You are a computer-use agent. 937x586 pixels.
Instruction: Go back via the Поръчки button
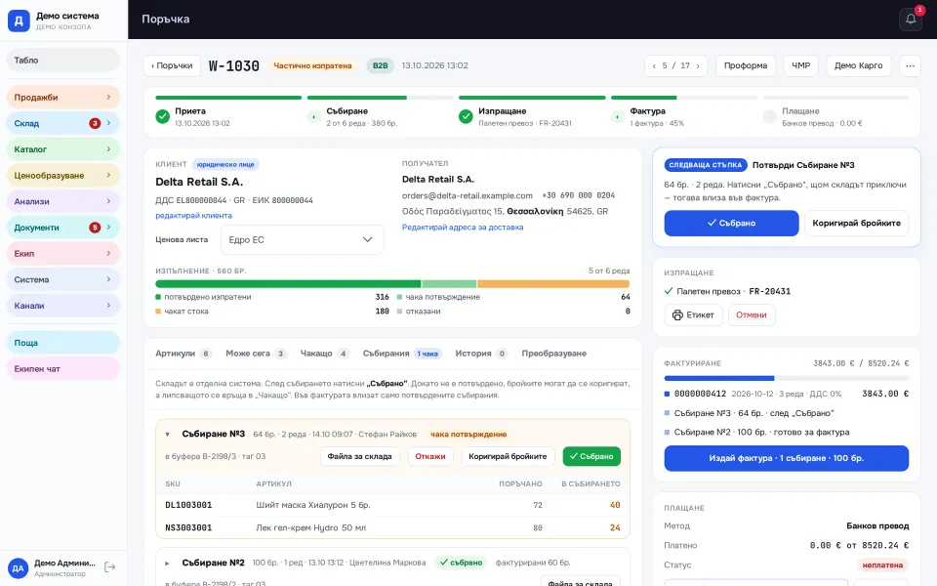point(172,65)
